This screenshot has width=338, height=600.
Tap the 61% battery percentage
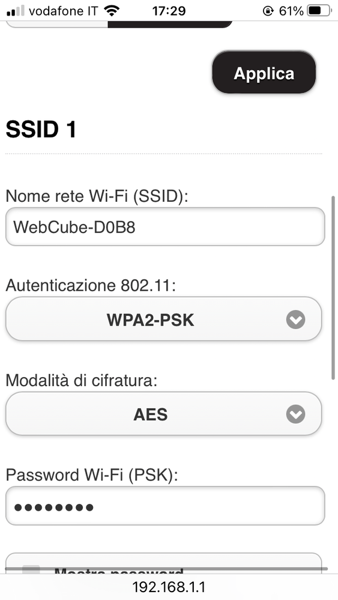(291, 11)
